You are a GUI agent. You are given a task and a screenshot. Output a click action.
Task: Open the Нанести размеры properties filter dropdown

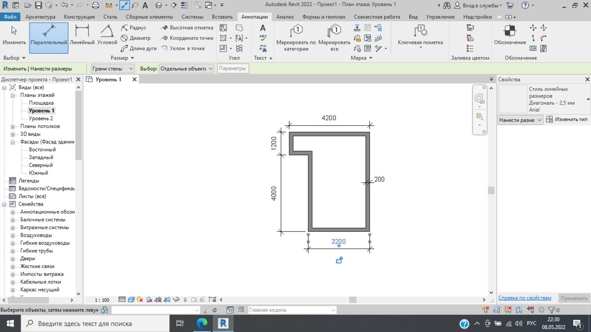click(x=520, y=120)
